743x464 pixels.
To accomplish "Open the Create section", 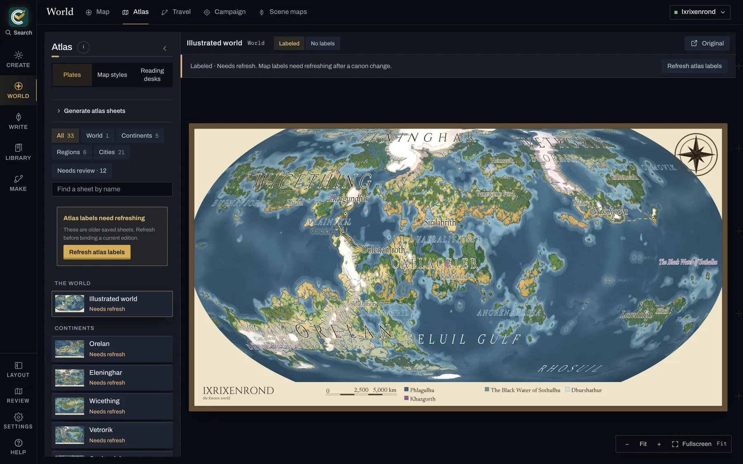I will coord(18,59).
